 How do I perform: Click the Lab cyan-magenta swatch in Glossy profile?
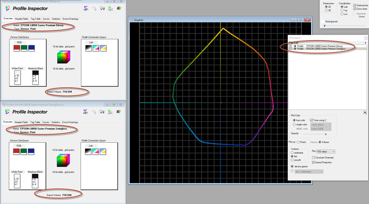(96, 48)
